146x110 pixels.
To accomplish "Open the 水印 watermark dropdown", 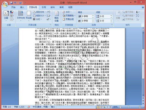I will click(67, 12).
